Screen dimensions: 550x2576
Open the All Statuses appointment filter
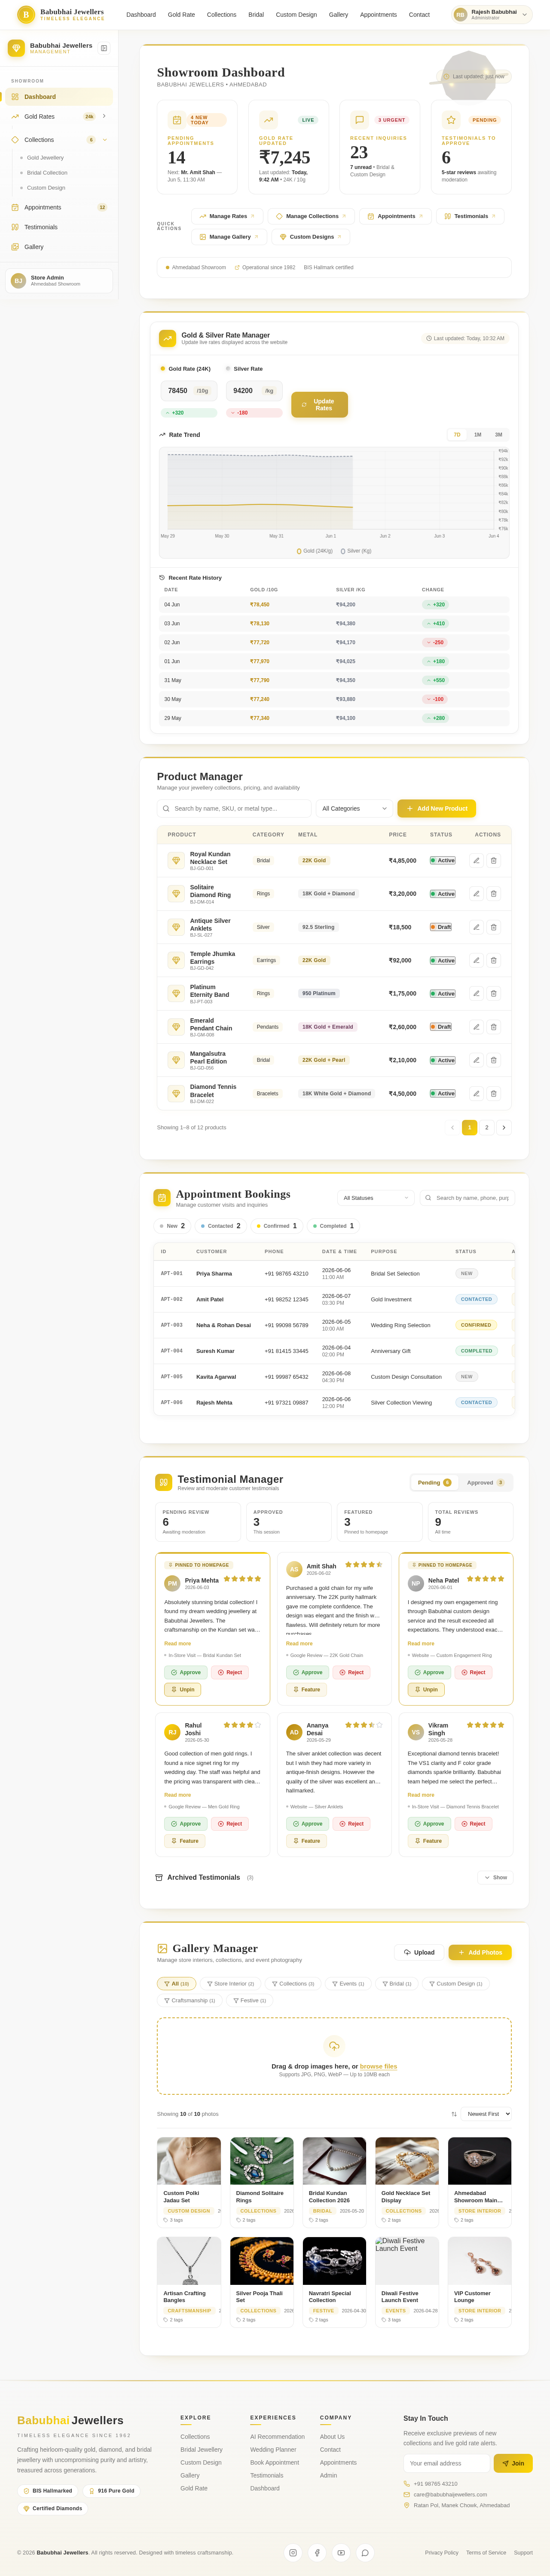[x=375, y=1198]
